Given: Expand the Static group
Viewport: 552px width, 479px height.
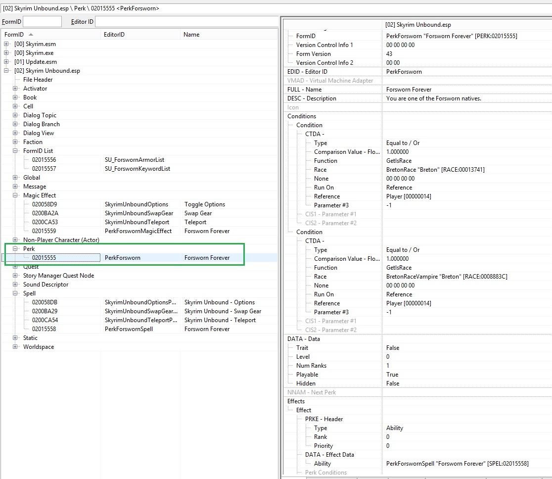Looking at the screenshot, I should [15, 338].
